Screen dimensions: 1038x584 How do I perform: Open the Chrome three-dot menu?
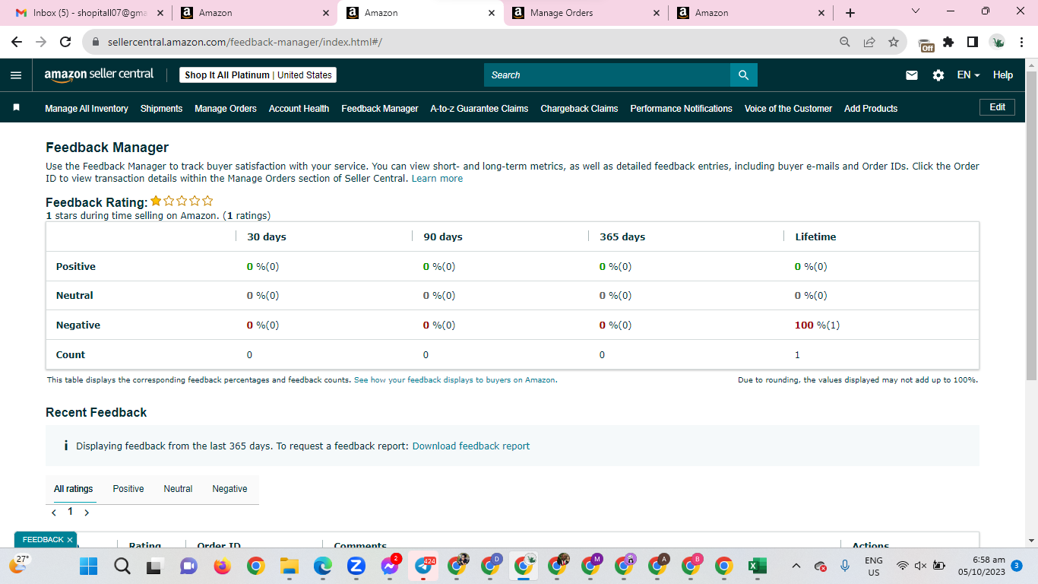pyautogui.click(x=1021, y=42)
